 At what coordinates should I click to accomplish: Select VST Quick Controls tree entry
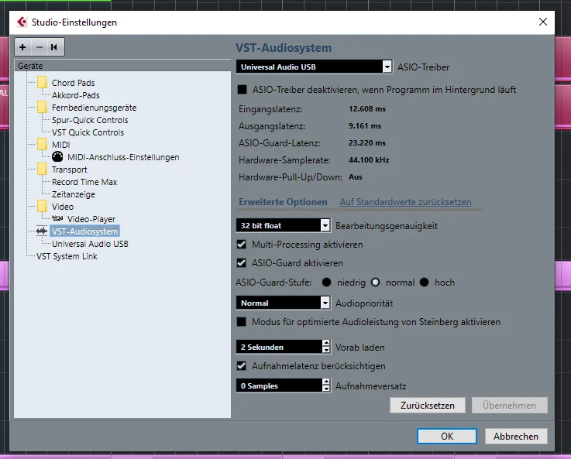coord(88,132)
